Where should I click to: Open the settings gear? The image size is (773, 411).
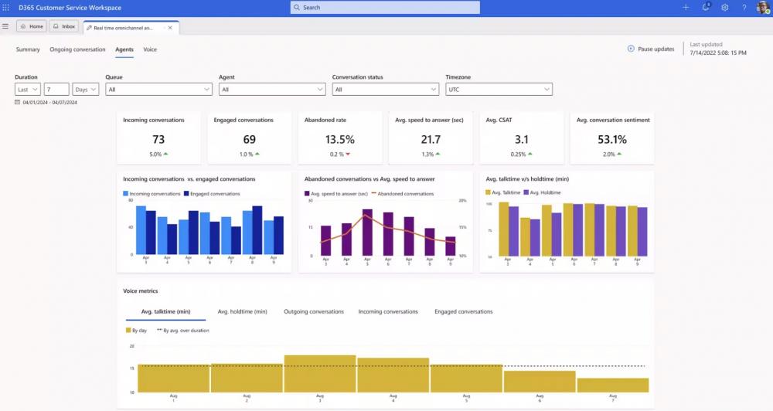[x=725, y=7]
